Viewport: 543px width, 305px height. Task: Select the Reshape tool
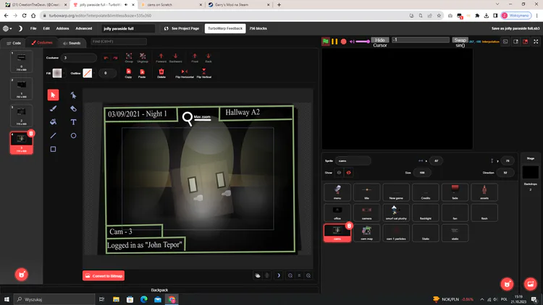[x=73, y=95]
